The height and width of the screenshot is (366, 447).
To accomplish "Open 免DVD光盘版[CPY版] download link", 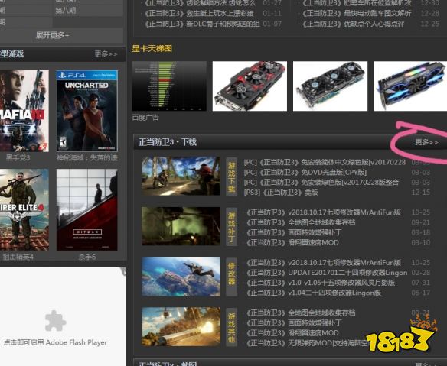I will coord(305,173).
